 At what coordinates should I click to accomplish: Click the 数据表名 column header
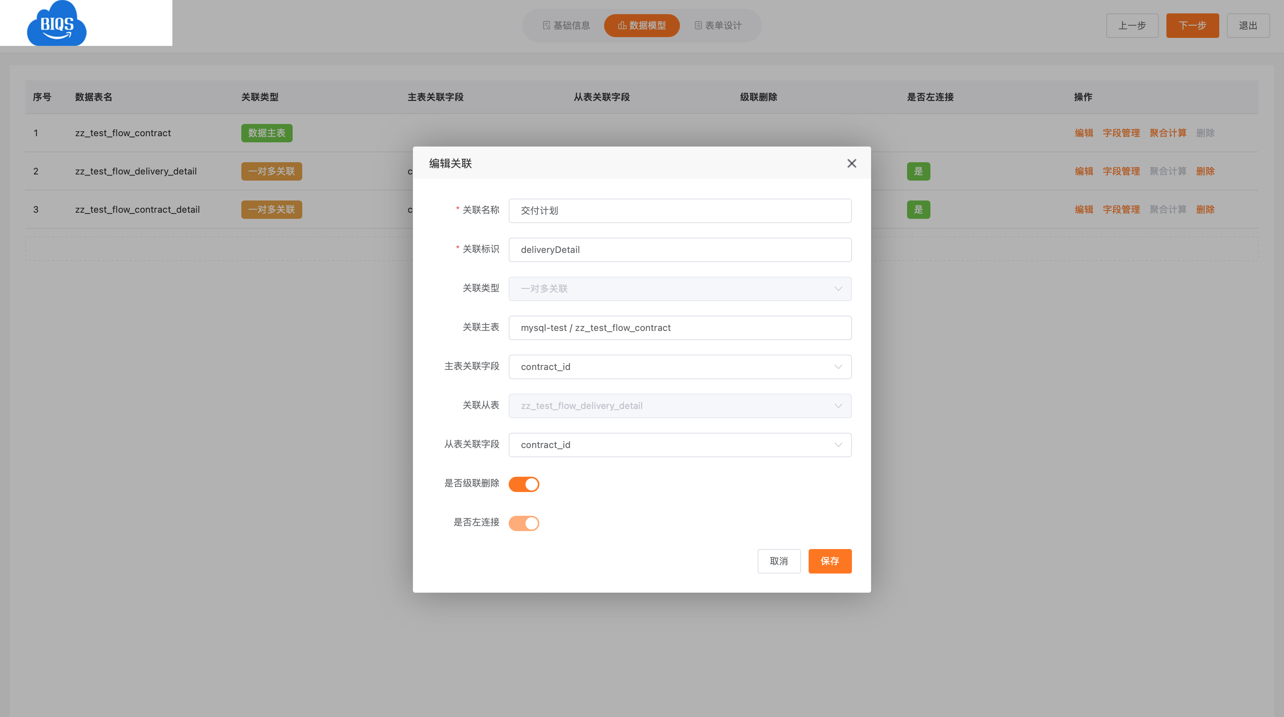click(x=93, y=97)
